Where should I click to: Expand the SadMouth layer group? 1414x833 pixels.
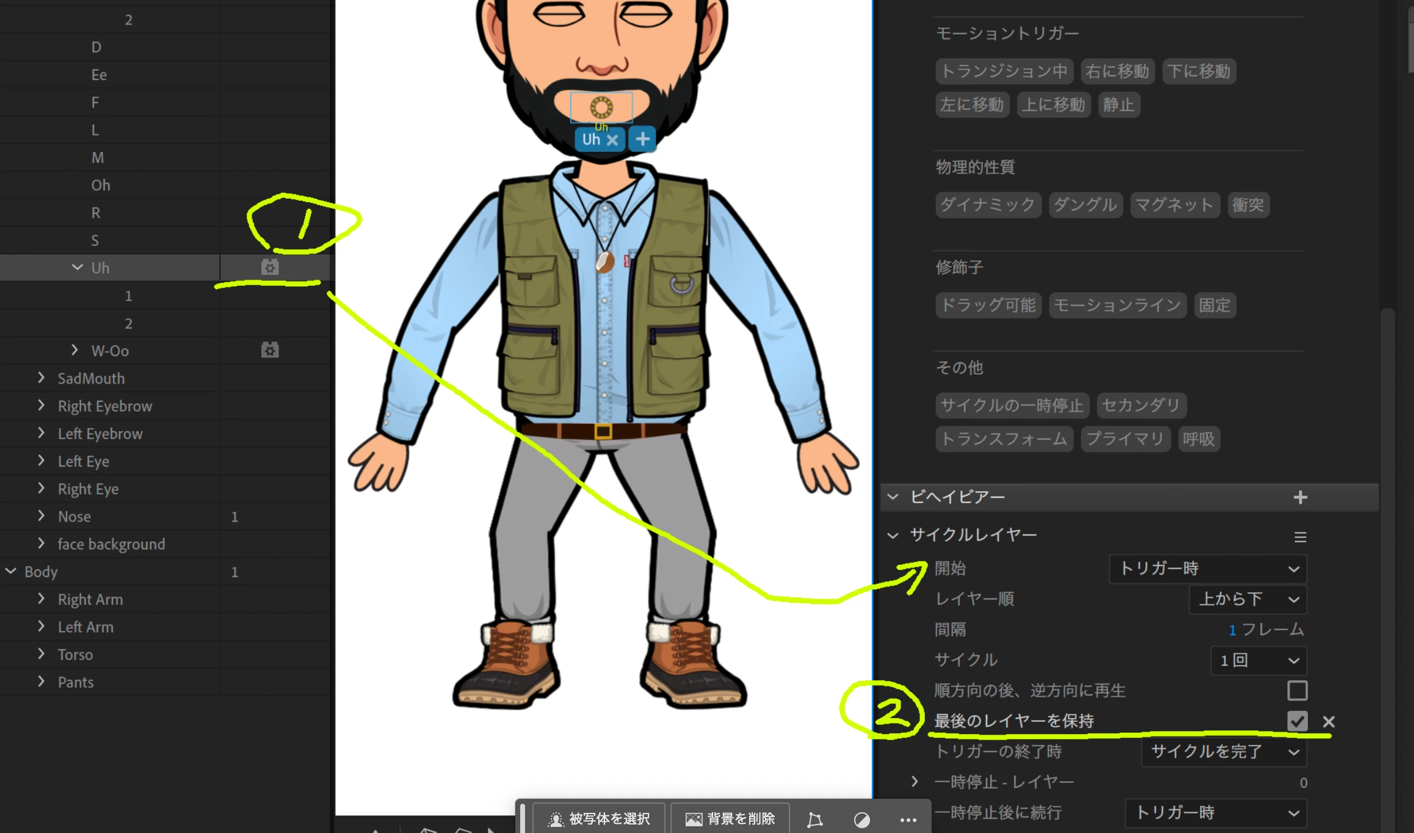click(41, 378)
